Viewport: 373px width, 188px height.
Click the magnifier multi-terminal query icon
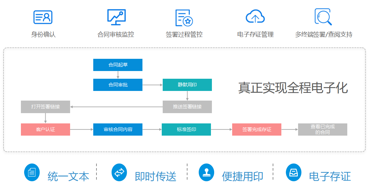(323, 17)
